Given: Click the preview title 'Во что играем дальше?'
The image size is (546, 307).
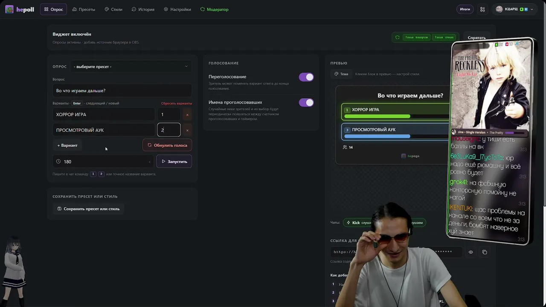Looking at the screenshot, I should [x=410, y=96].
